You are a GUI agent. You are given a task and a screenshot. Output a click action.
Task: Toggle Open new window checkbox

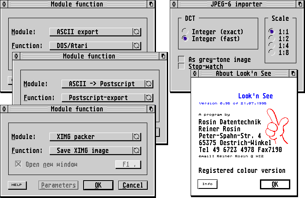18,164
